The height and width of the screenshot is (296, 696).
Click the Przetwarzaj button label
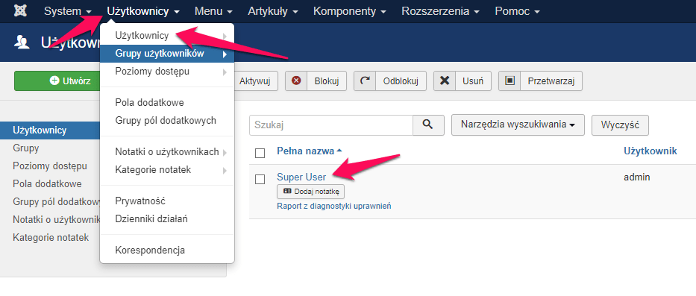[551, 81]
